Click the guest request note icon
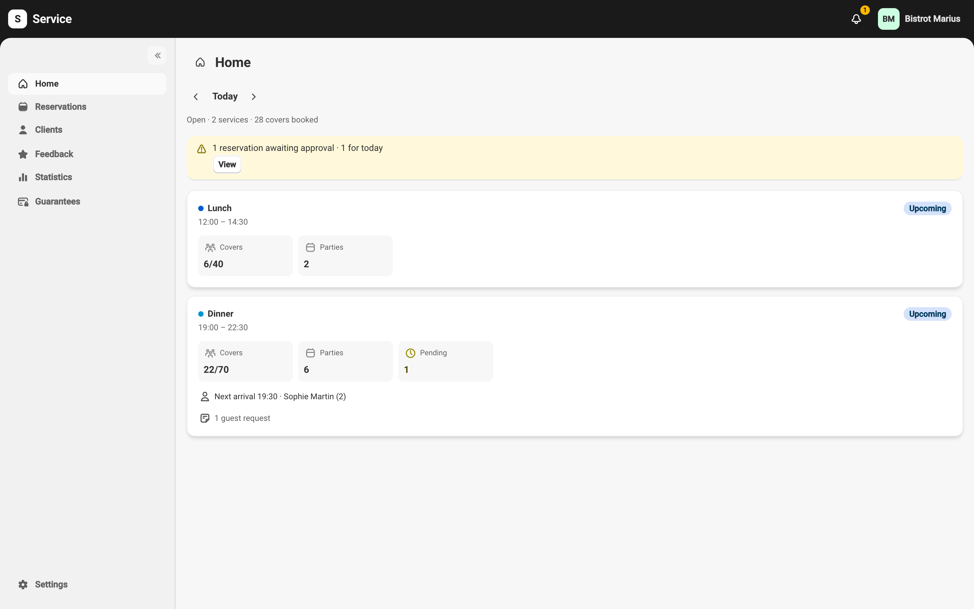974x609 pixels. point(205,418)
